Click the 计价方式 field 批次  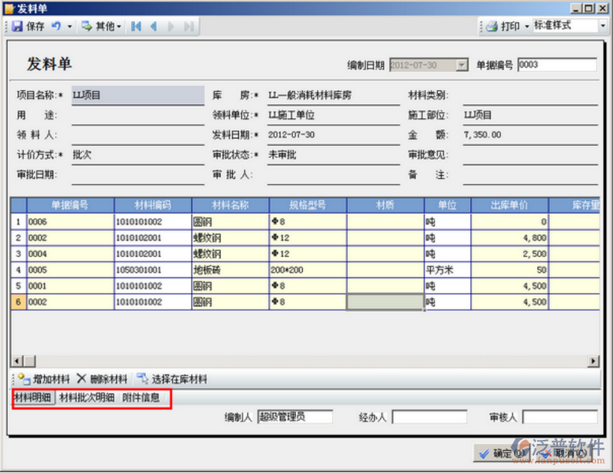click(138, 155)
